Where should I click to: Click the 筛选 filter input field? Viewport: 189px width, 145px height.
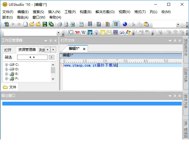click(x=32, y=57)
